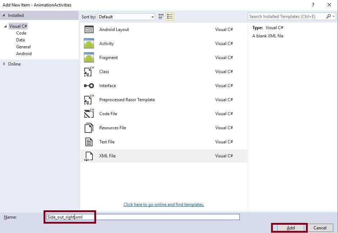
Task: Click the Code File template icon
Action: [x=89, y=114]
